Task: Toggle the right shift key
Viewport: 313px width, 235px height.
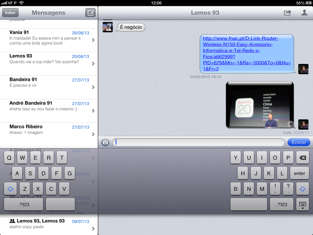Action: tap(302, 189)
